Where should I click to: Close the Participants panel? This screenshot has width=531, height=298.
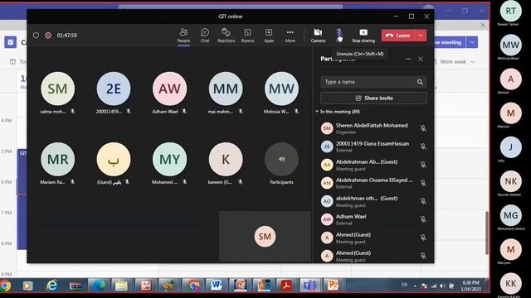coord(421,59)
